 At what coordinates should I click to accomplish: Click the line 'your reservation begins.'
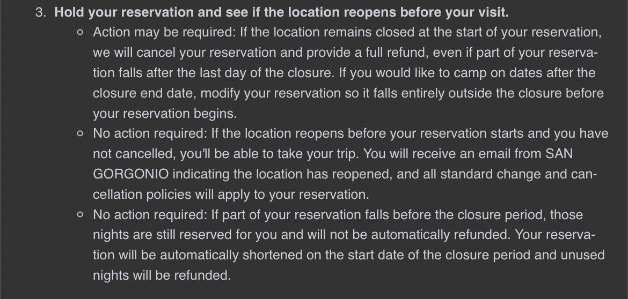(165, 114)
